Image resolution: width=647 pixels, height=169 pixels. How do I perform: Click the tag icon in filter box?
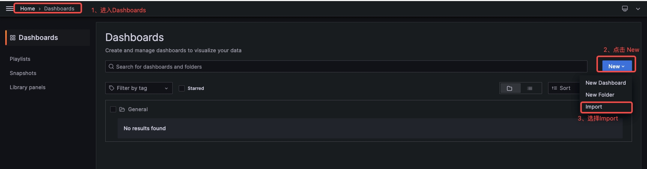pos(112,88)
